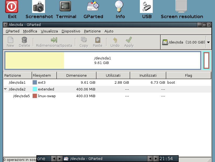Image resolution: width=215 pixels, height=162 pixels.
Task: Click the taskbar GParted window icon
Action: [x=66, y=159]
